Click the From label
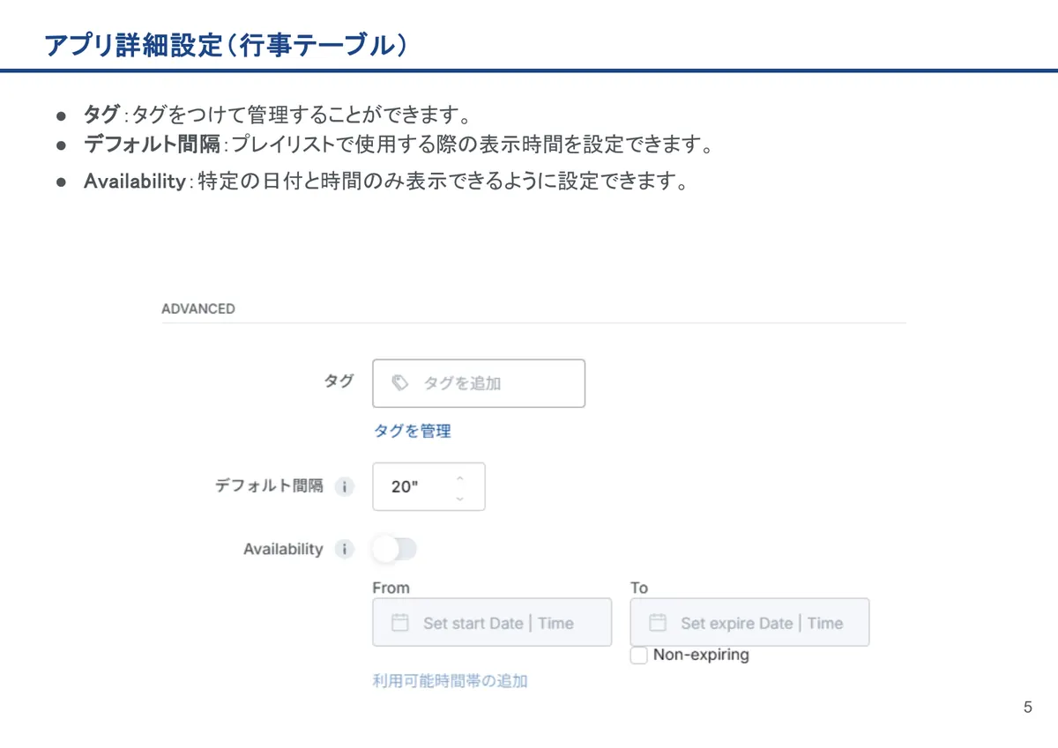The width and height of the screenshot is (1058, 748). [391, 588]
